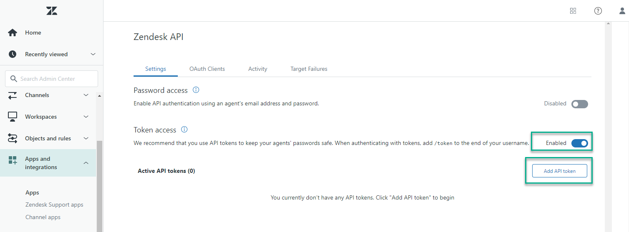
Task: Click the Zendesk logo icon
Action: click(52, 11)
